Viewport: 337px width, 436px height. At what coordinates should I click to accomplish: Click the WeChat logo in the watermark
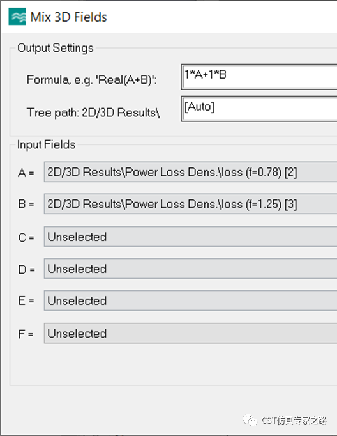250,420
